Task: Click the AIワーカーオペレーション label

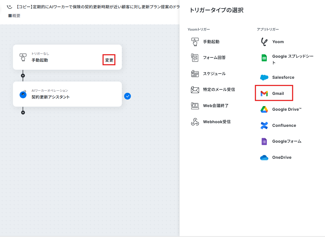Action: point(50,91)
